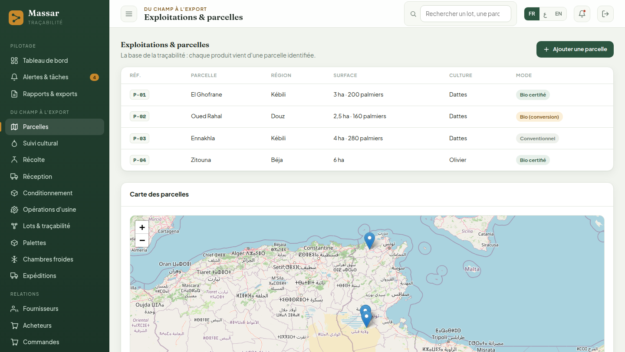The width and height of the screenshot is (625, 352).
Task: Click PARCELLE column header
Action: pos(204,75)
